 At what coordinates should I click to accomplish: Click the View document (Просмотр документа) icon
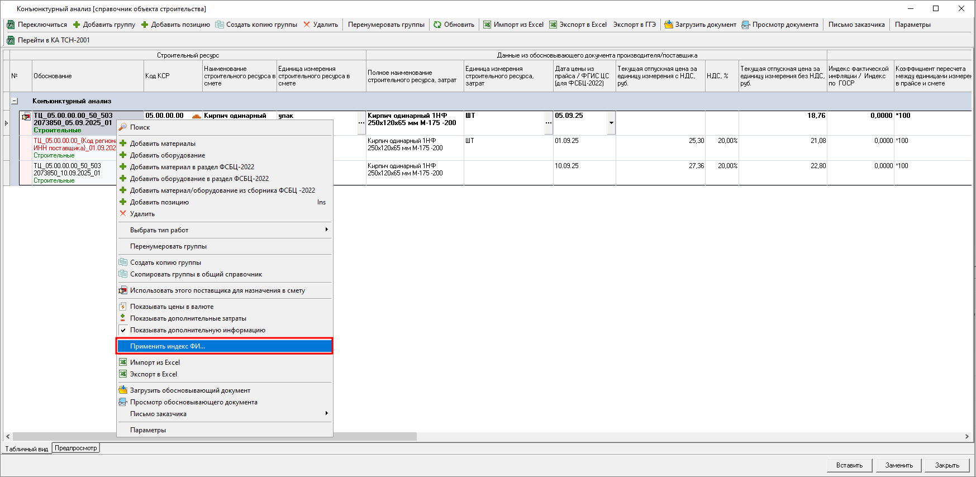coord(745,25)
